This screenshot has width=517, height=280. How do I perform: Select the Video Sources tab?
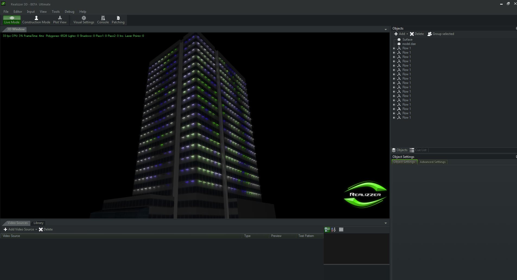pos(17,223)
